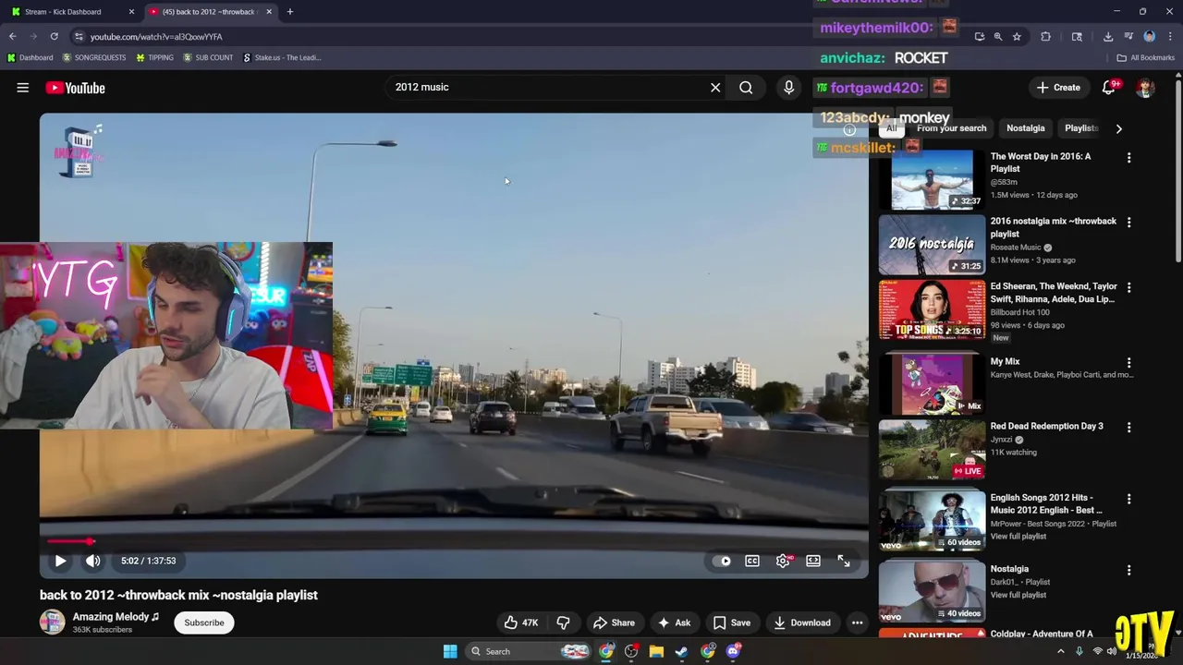Open Discord from the taskbar
The width and height of the screenshot is (1183, 665).
pyautogui.click(x=733, y=651)
